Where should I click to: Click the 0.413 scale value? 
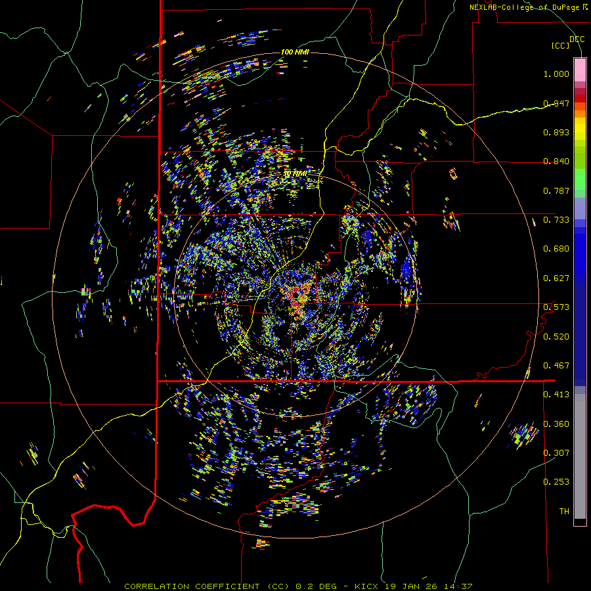pyautogui.click(x=556, y=395)
